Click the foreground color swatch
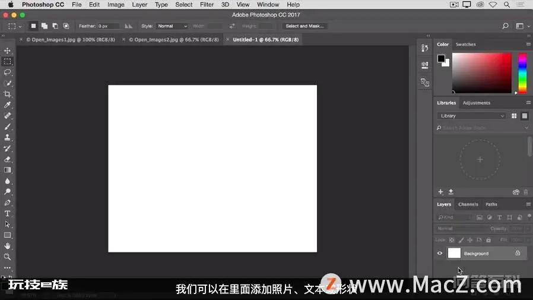533x300 pixels. pos(441,58)
